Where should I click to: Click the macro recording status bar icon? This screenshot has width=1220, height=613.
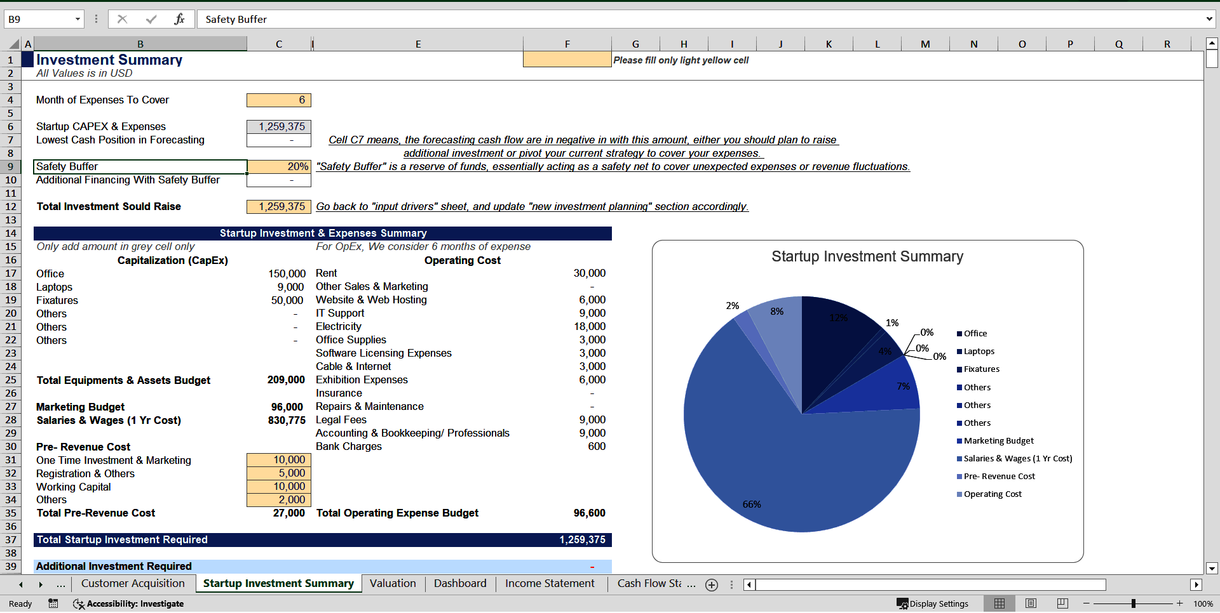[x=53, y=603]
